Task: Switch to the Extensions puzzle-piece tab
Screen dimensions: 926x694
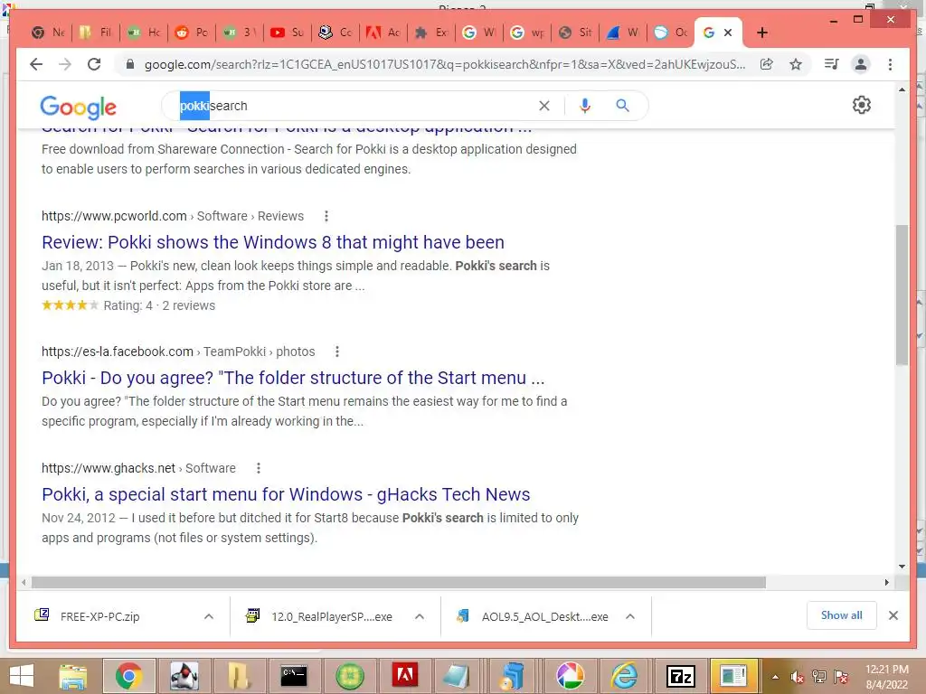Action: 431,33
